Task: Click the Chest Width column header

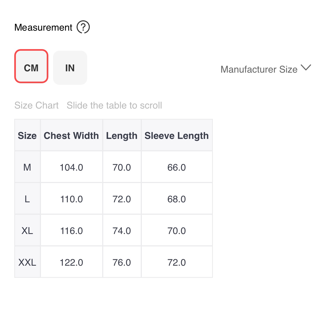Action: tap(71, 135)
